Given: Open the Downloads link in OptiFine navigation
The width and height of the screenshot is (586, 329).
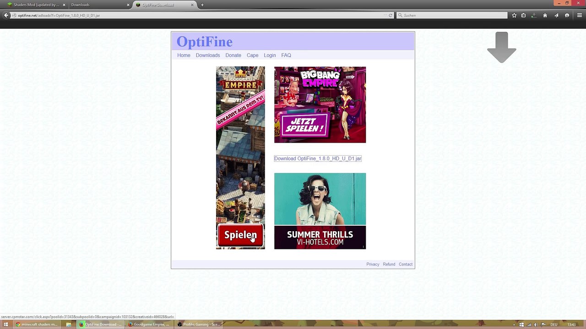Looking at the screenshot, I should click(208, 55).
